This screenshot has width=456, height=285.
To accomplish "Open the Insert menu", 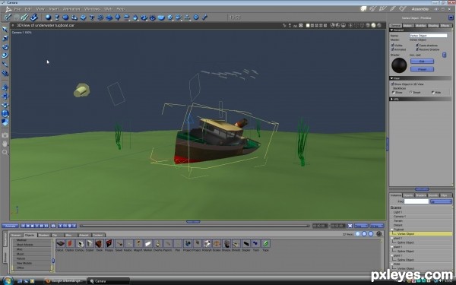I will (x=54, y=9).
